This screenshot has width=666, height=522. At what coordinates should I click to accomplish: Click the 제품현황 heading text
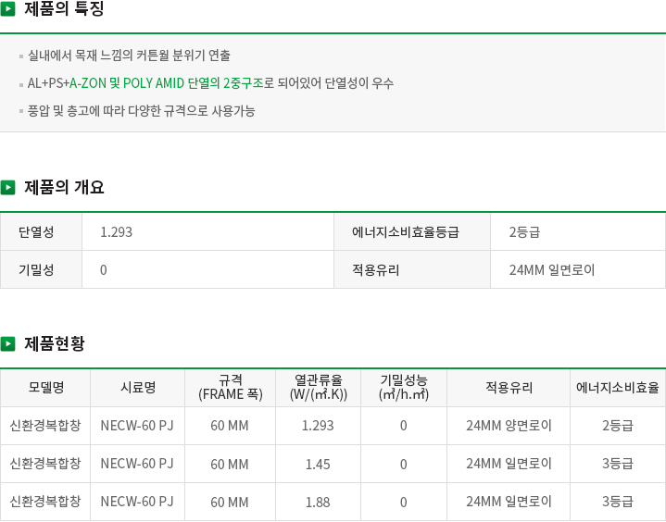pos(55,343)
